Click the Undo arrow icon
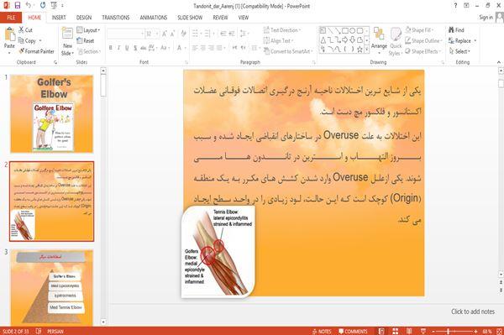Viewport: 504px width, 335px height. [x=29, y=6]
